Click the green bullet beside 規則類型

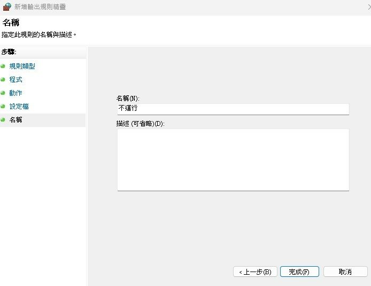(x=3, y=66)
